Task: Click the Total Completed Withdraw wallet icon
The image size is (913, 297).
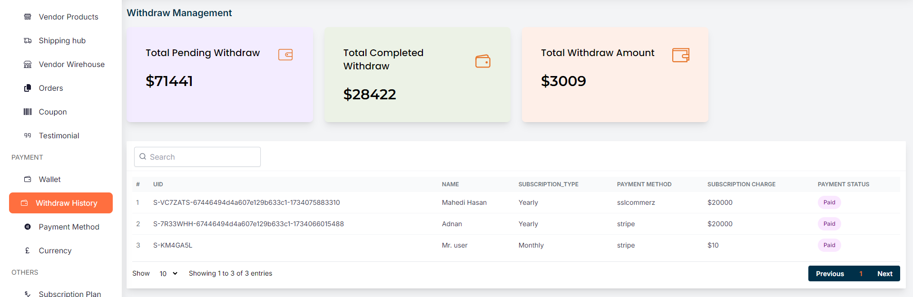Action: (483, 61)
